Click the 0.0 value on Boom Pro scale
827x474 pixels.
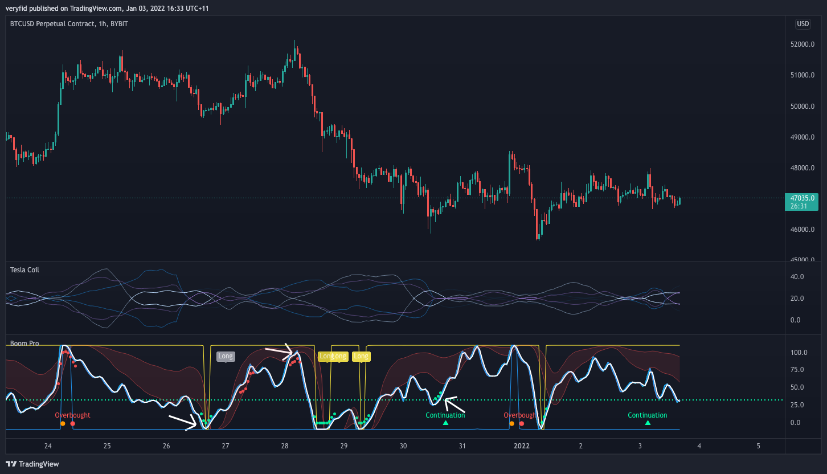[796, 423]
